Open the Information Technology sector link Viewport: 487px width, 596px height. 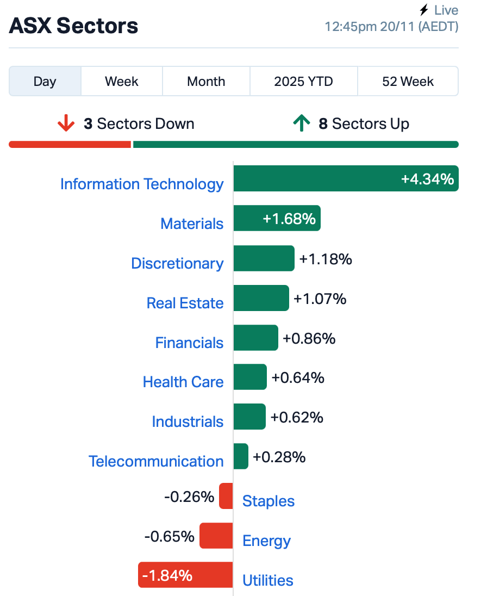142,184
